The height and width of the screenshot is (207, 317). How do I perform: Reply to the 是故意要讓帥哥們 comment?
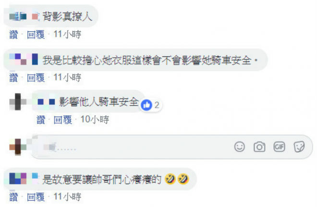(x=36, y=197)
